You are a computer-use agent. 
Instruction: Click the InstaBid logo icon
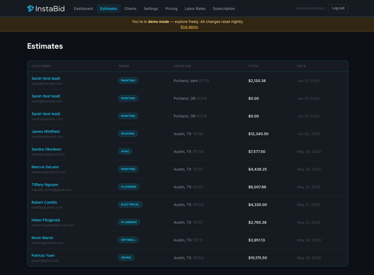(30, 9)
